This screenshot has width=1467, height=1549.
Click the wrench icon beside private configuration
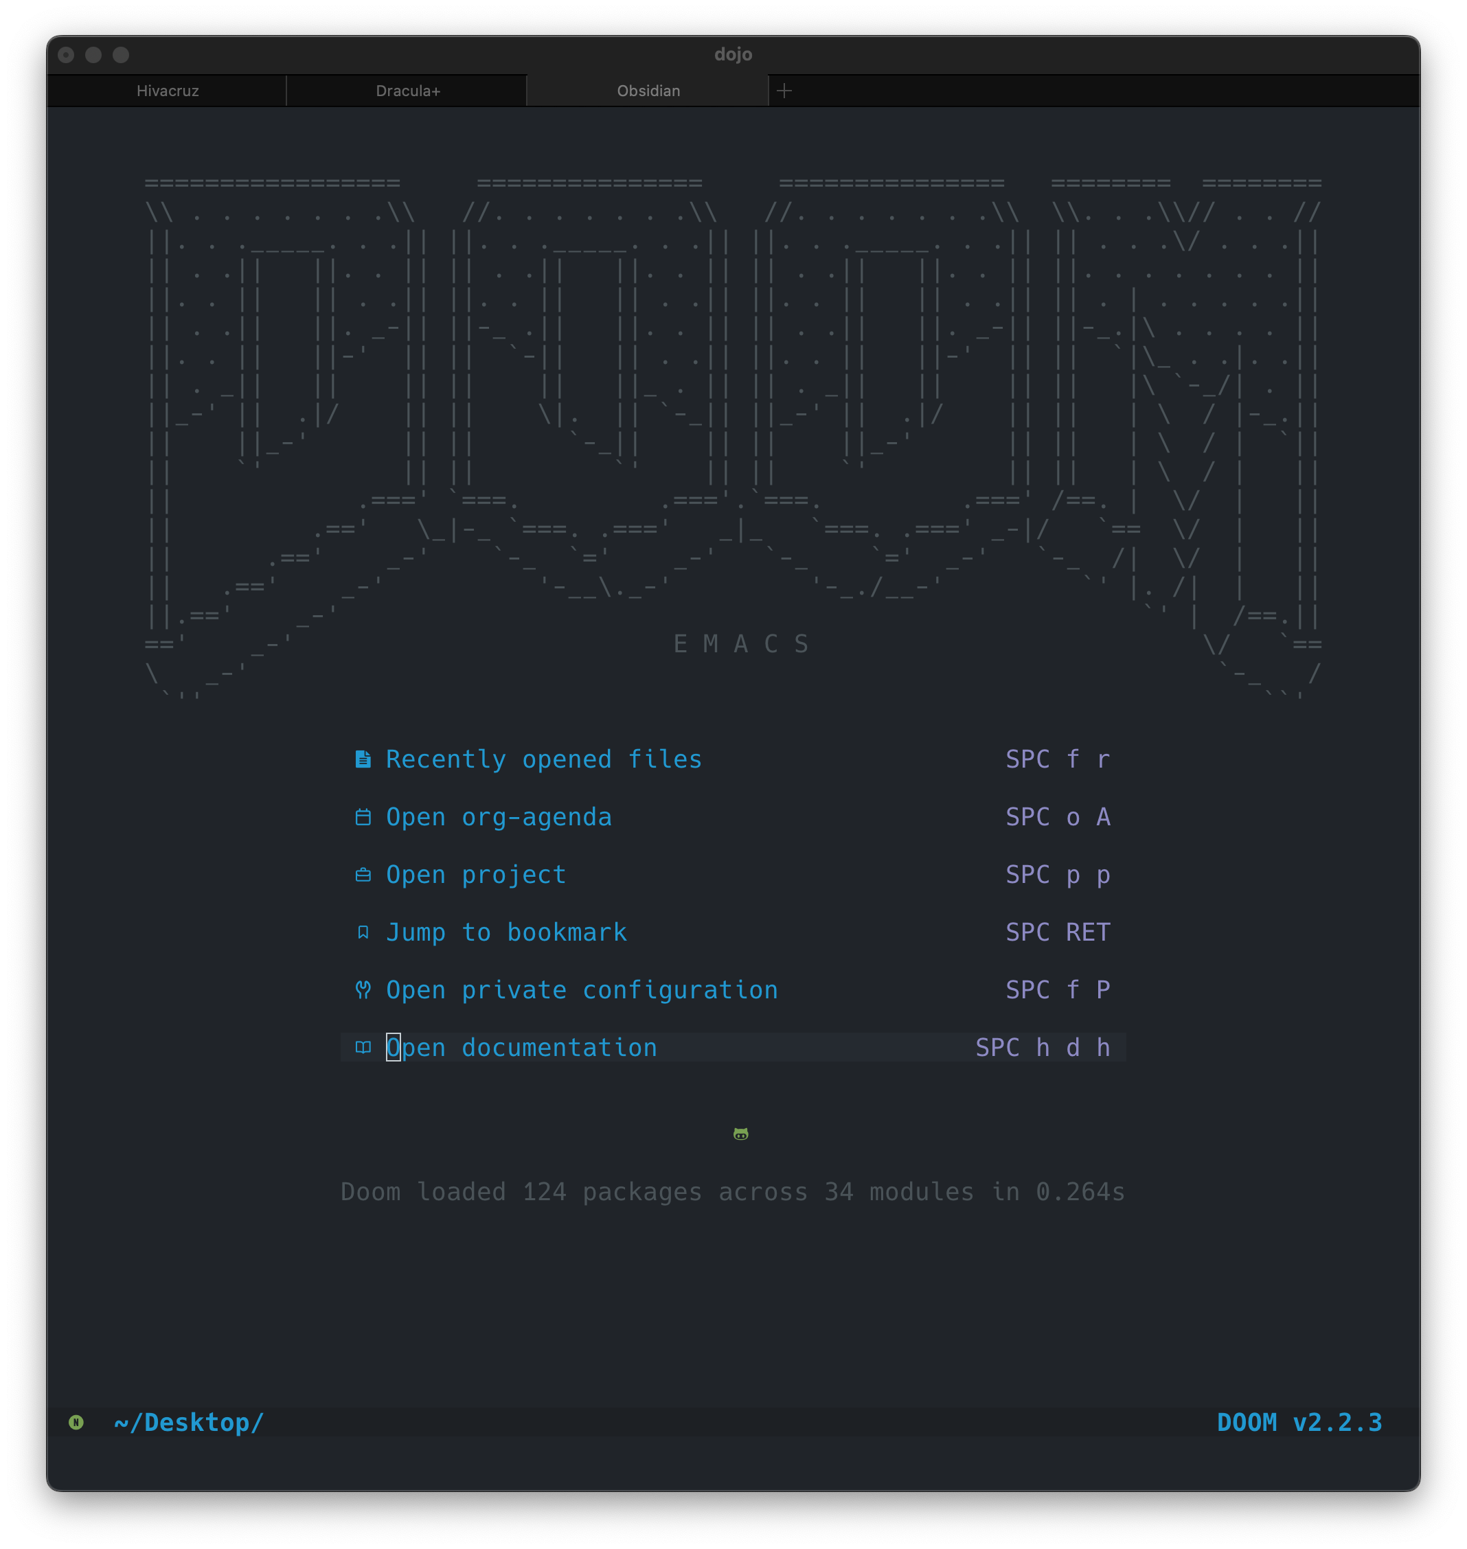coord(363,990)
